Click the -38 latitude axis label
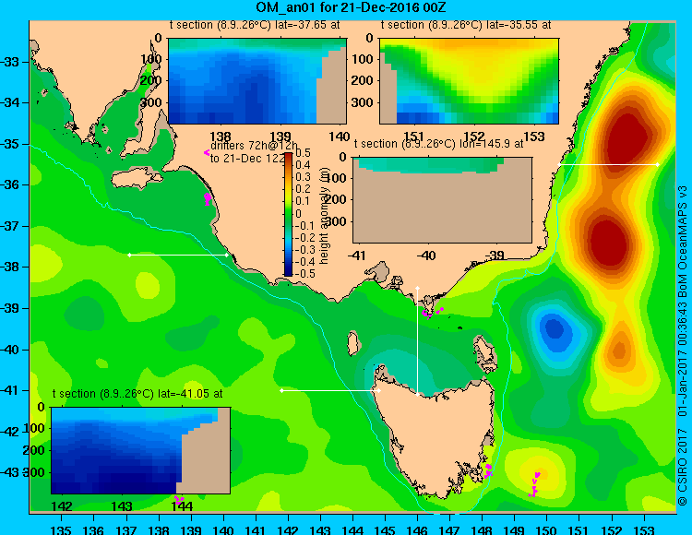This screenshot has height=535, width=692. pos(10,267)
